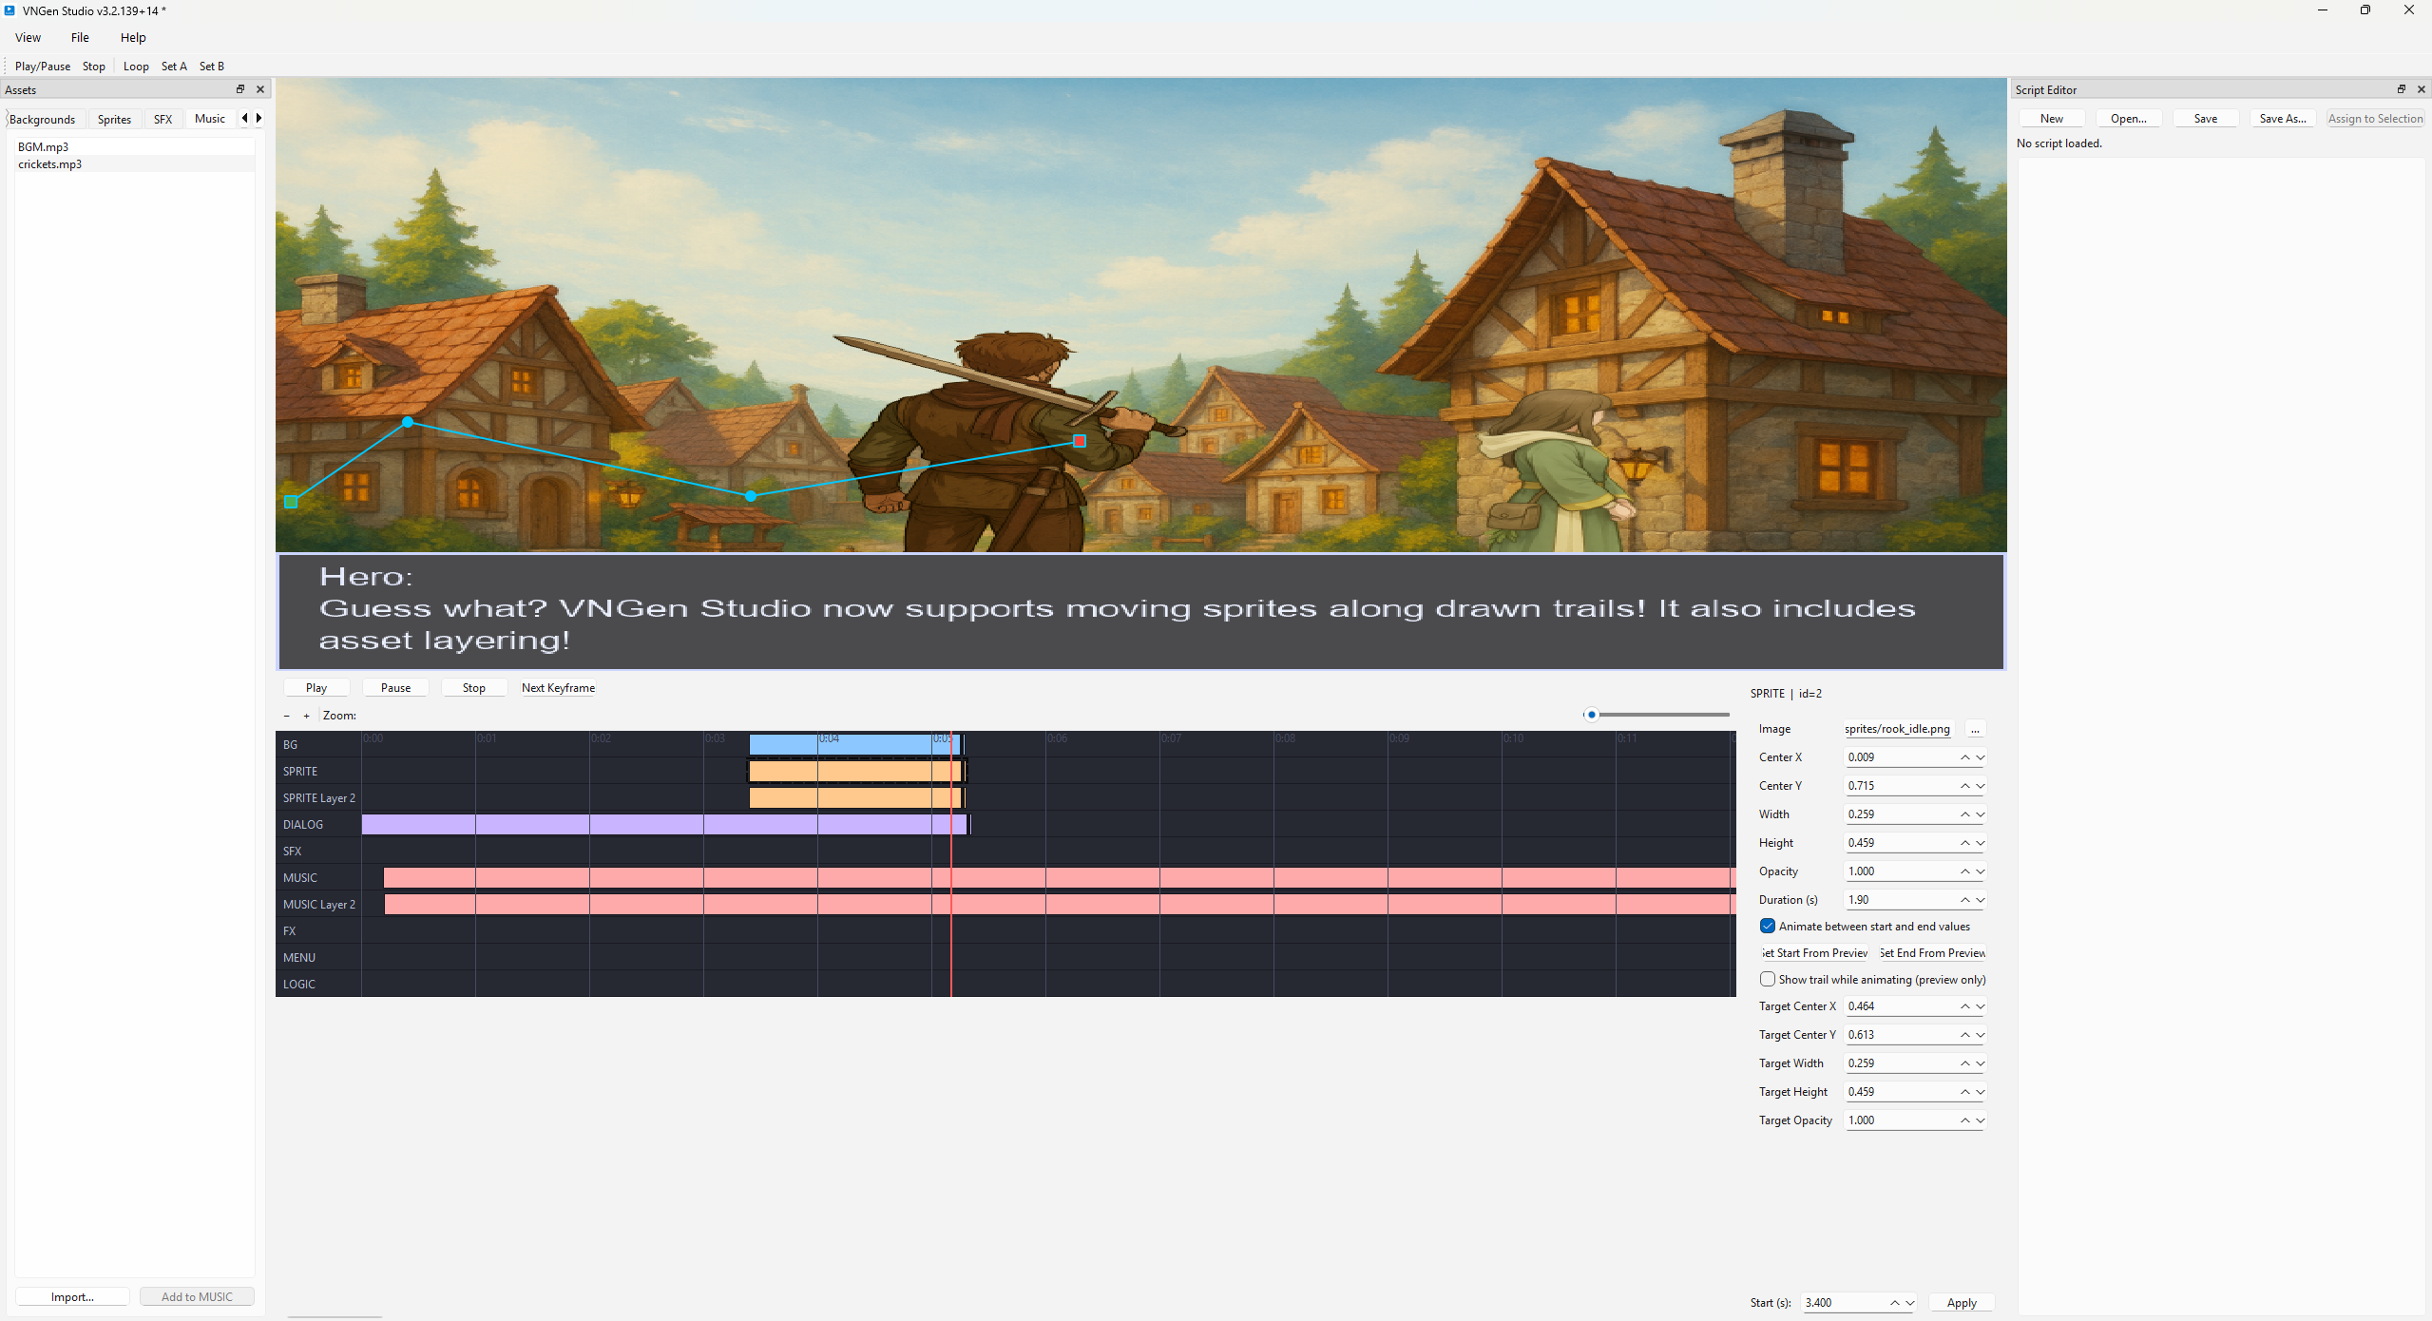
Task: Float the Script Editor panel
Action: [x=2402, y=89]
